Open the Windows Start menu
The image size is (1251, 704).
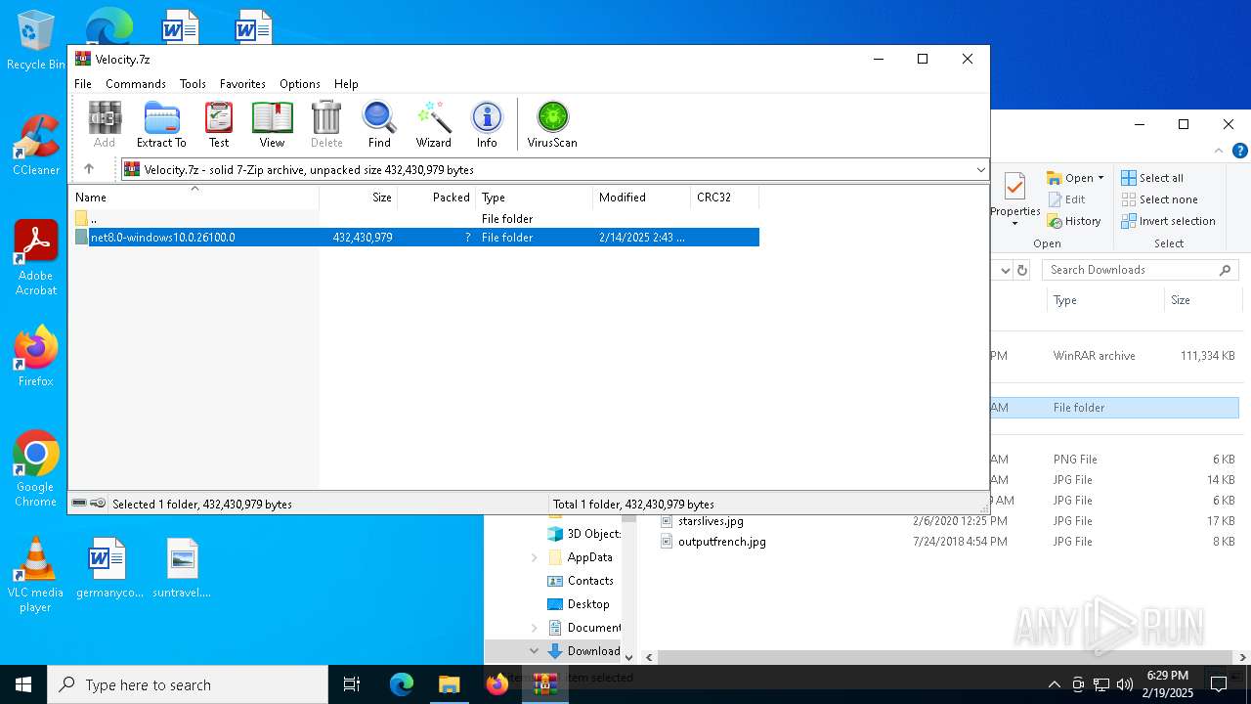point(23,684)
